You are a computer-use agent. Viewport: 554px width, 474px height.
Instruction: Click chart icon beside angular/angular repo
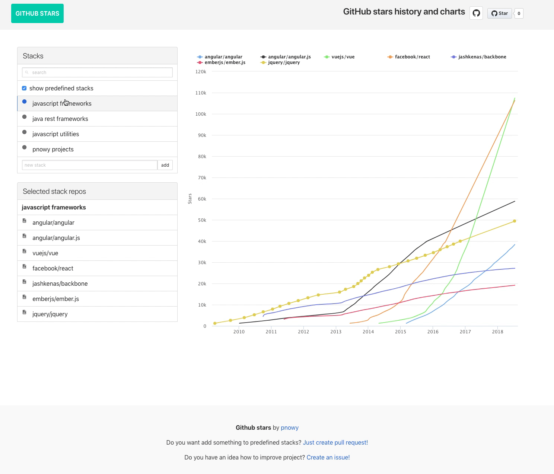coord(25,221)
